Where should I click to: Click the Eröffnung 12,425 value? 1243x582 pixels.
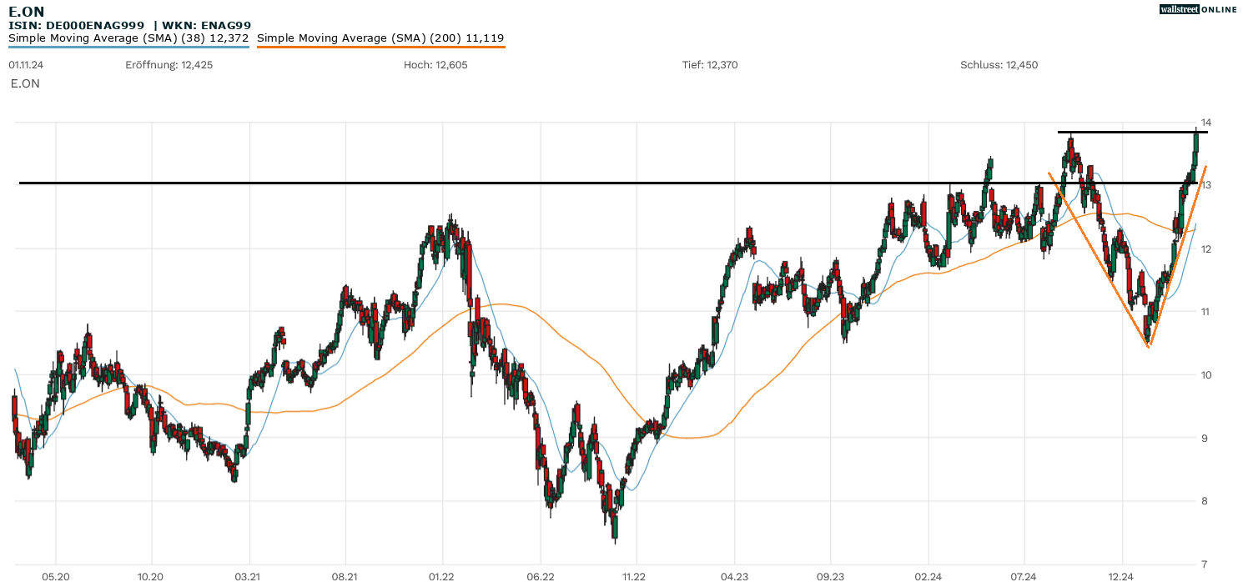coord(169,65)
